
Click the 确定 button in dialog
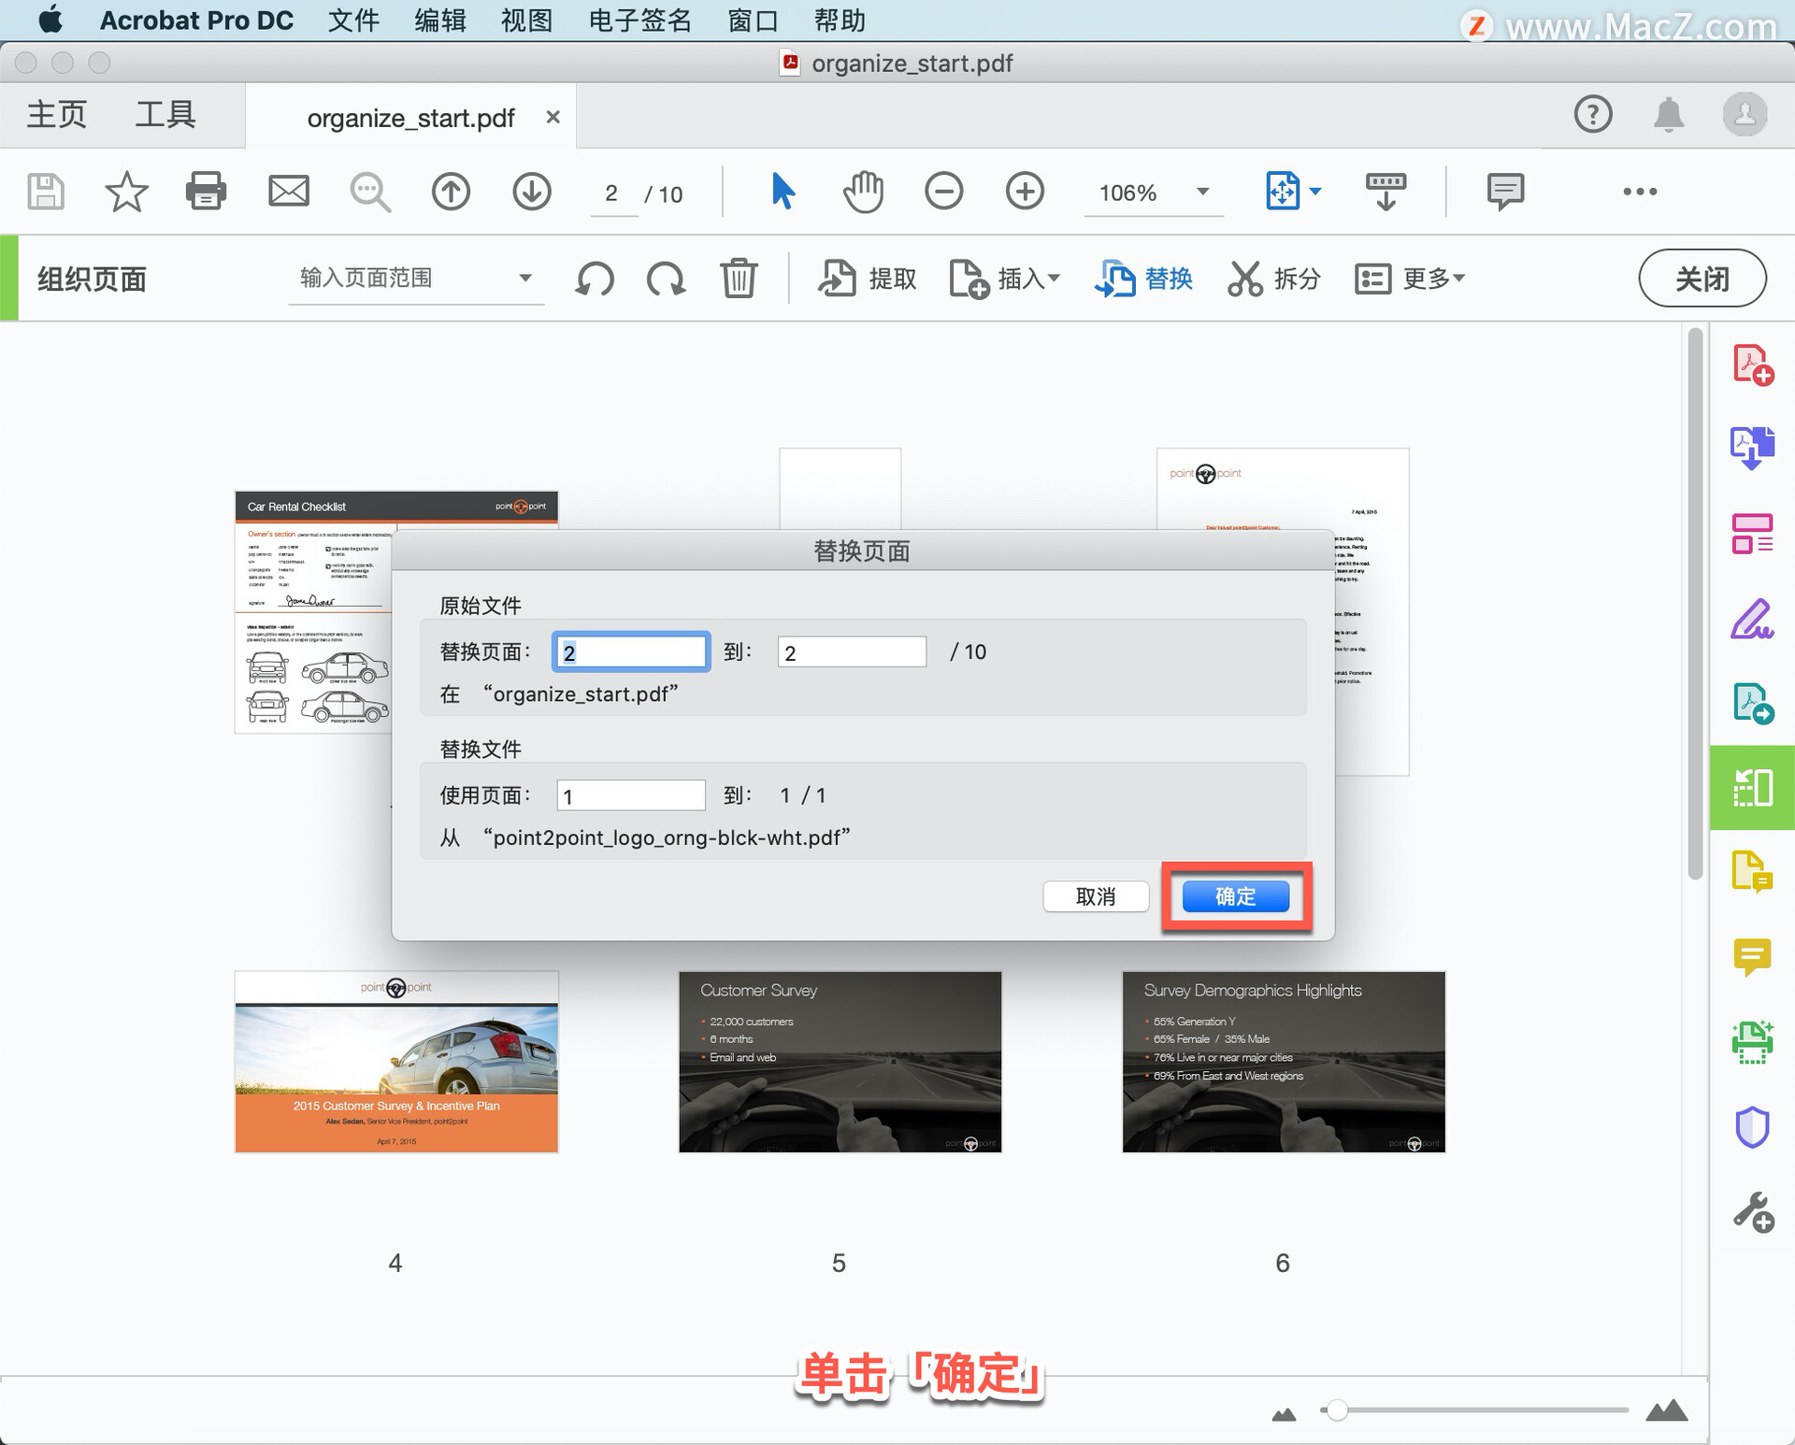click(x=1235, y=896)
